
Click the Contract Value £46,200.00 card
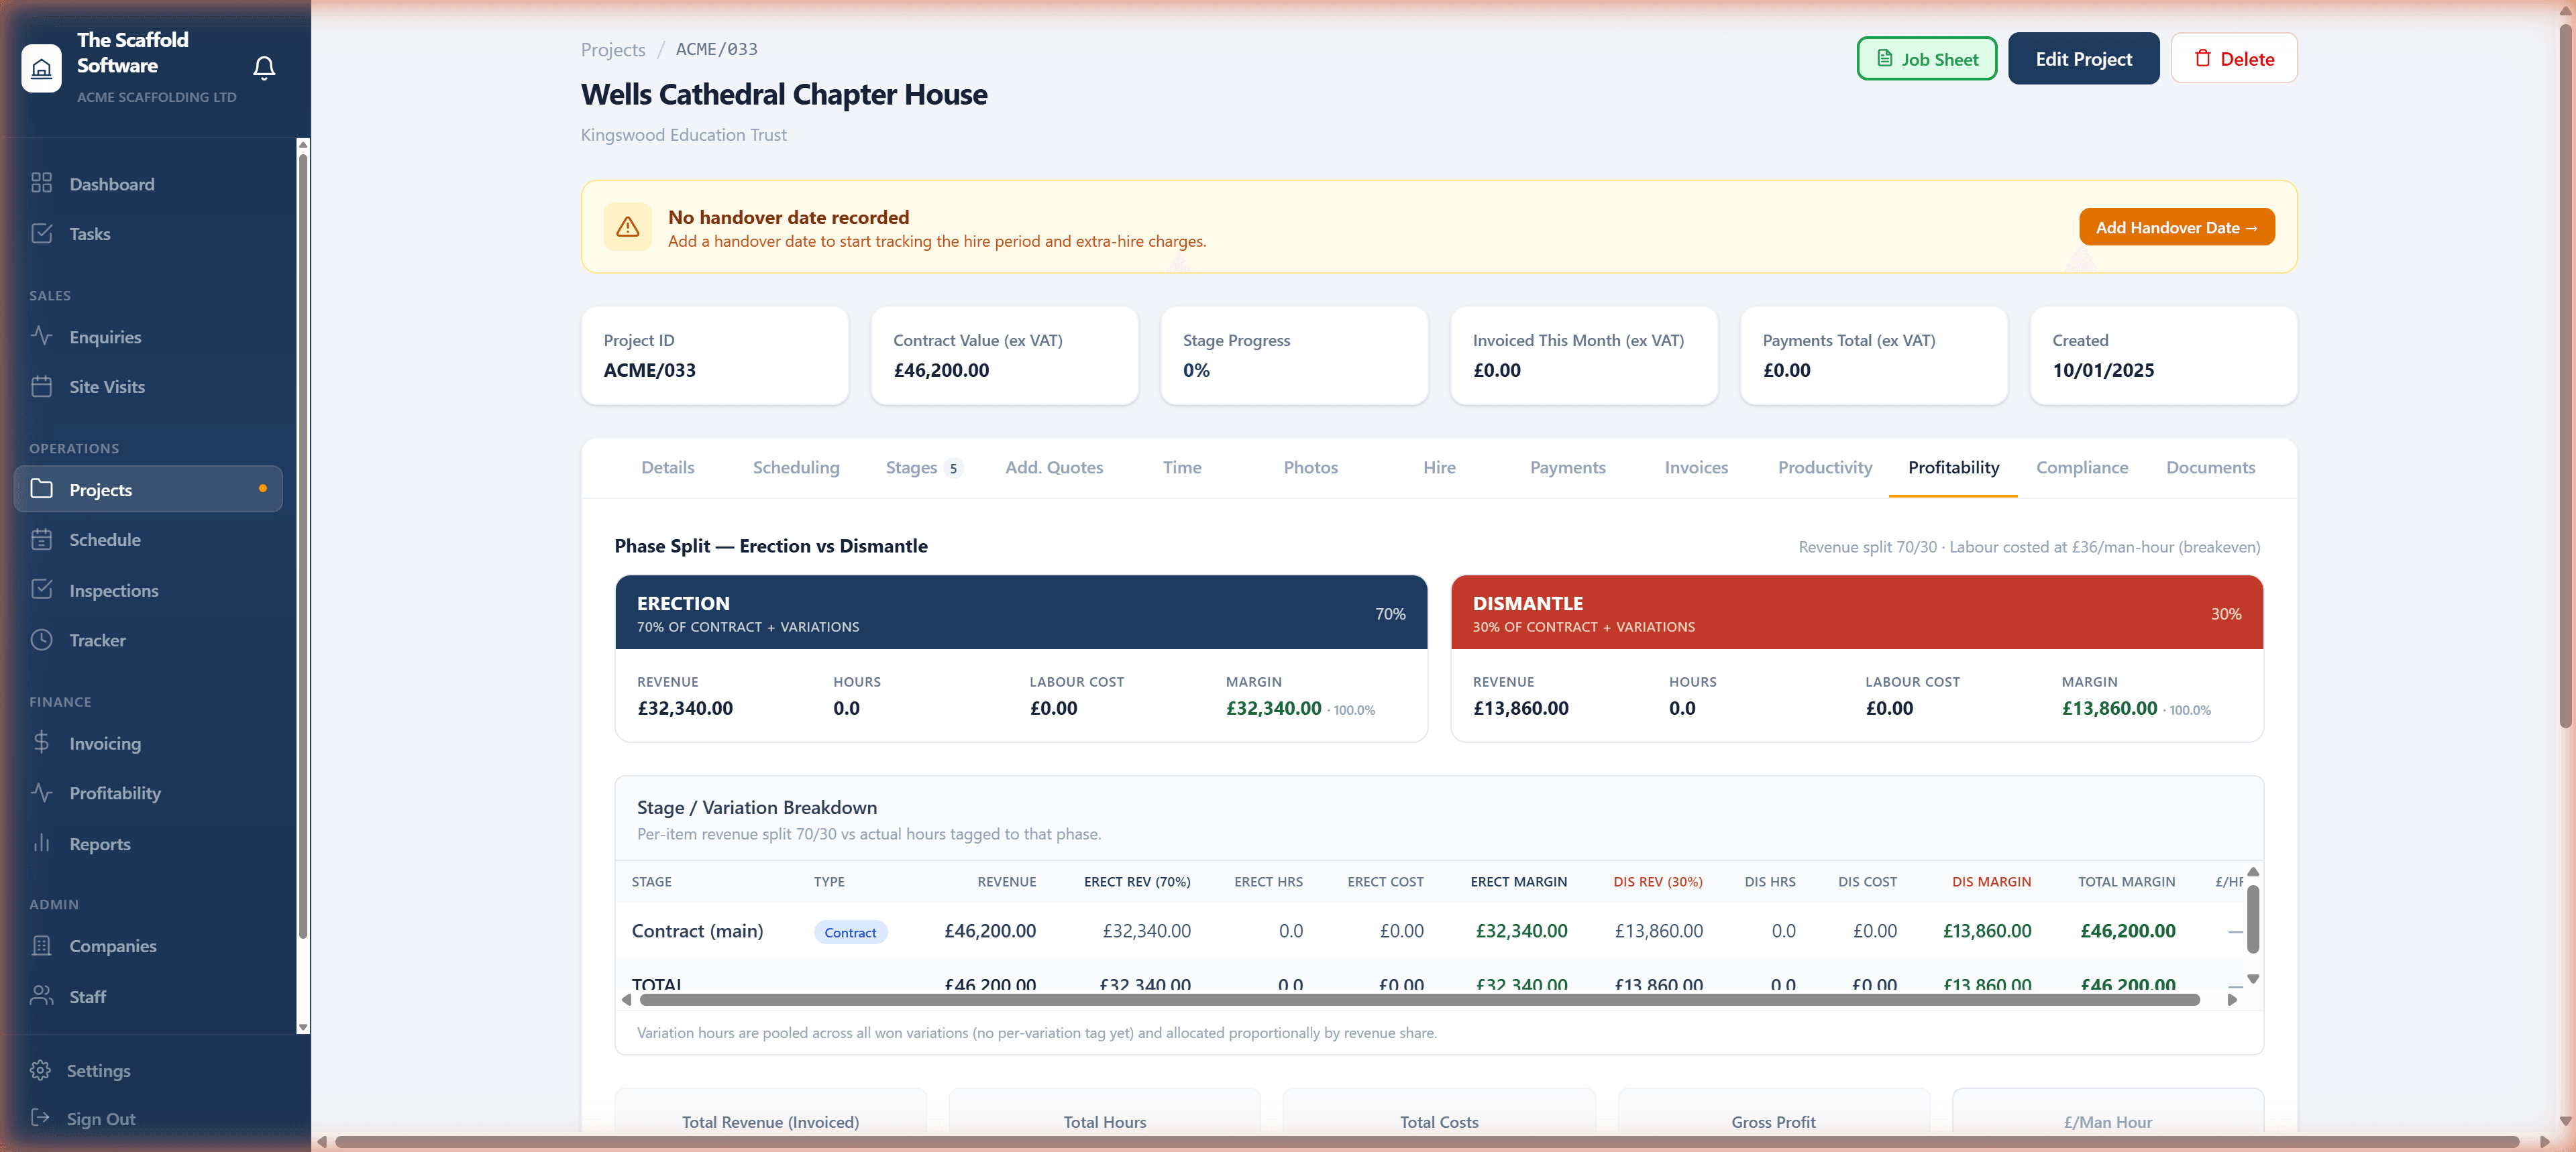[x=1004, y=355]
